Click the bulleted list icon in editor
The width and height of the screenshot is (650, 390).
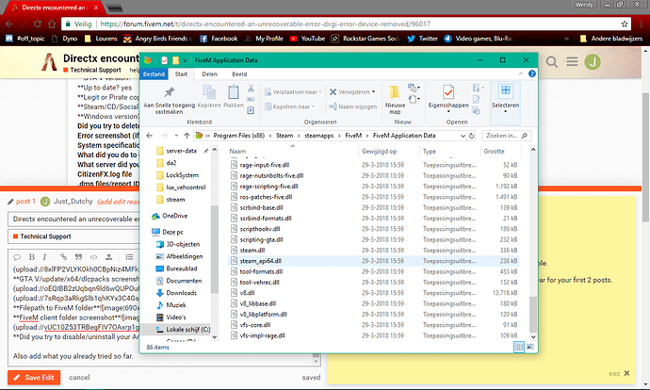[129, 257]
